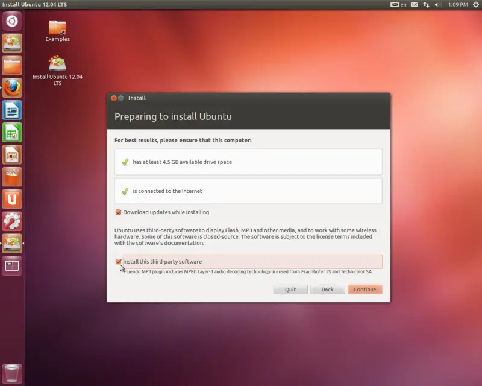Click Install Ubuntu 12.04 LTS top panel title

[x=34, y=5]
